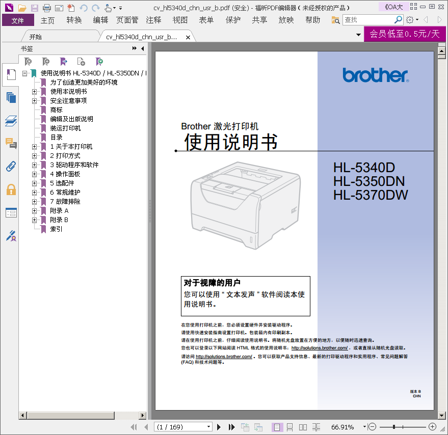Open the Form fields panel icon in sidebar
448x435 pixels.
pos(11,212)
